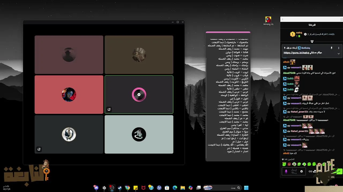Click the eakq top gifter name

coord(299,33)
